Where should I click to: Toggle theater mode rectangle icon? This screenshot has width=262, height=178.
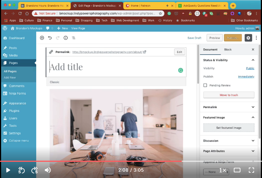[237, 170]
